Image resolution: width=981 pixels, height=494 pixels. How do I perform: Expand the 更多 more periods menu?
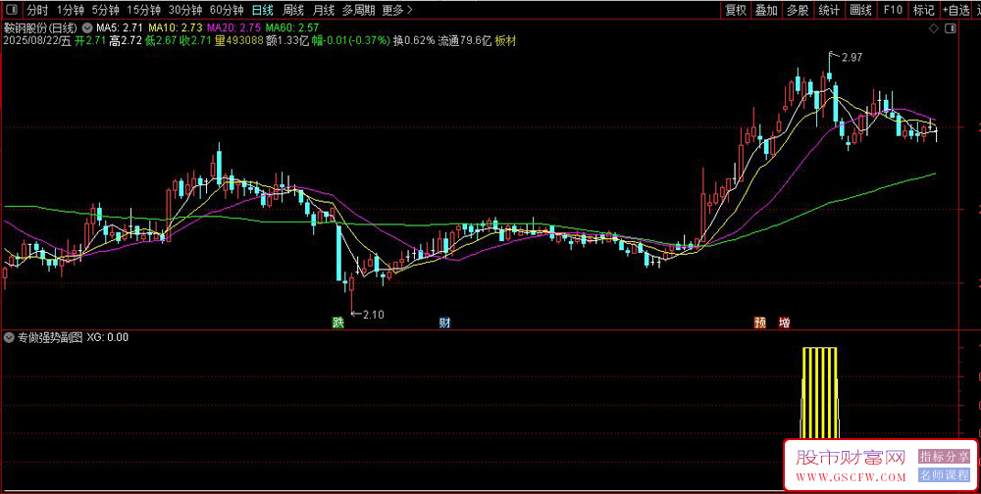coord(397,10)
